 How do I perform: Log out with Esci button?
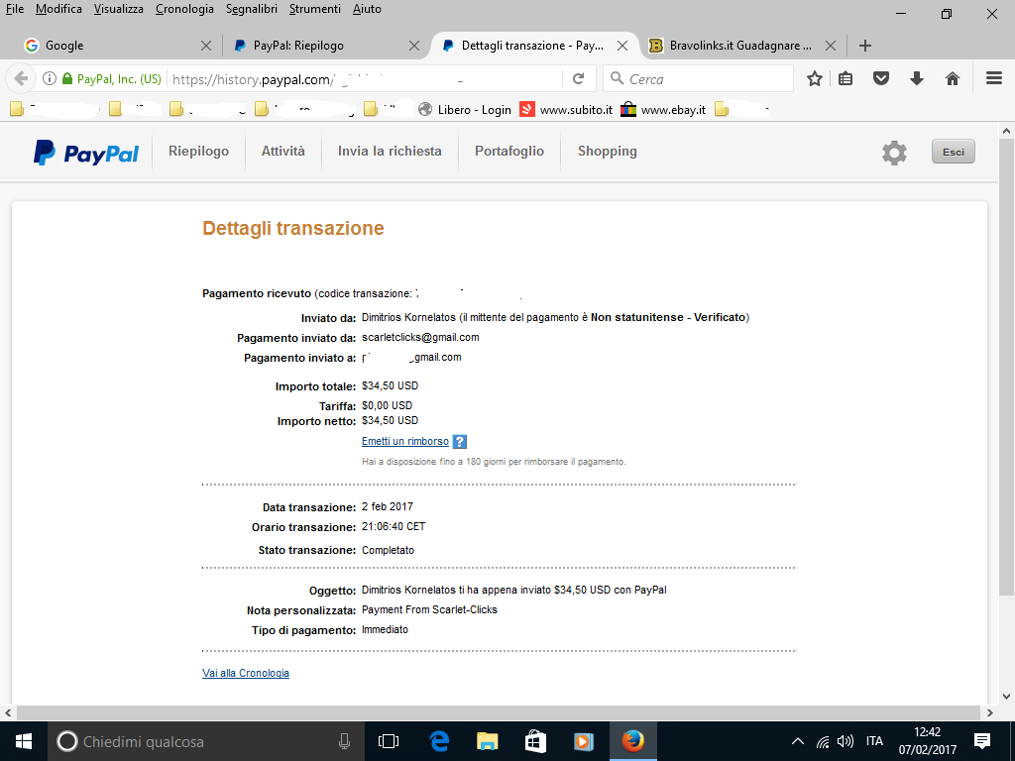(953, 152)
